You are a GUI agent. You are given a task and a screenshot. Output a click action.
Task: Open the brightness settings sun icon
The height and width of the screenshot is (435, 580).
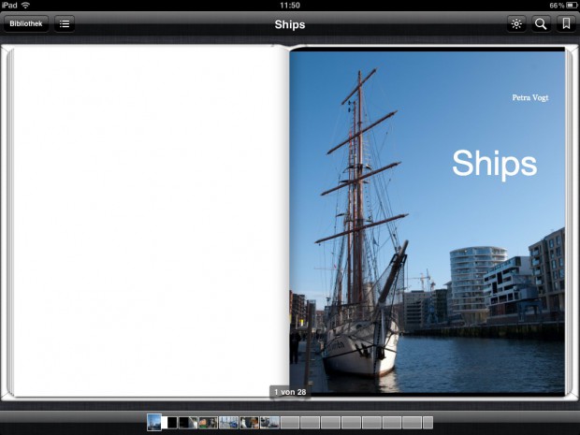click(x=516, y=23)
